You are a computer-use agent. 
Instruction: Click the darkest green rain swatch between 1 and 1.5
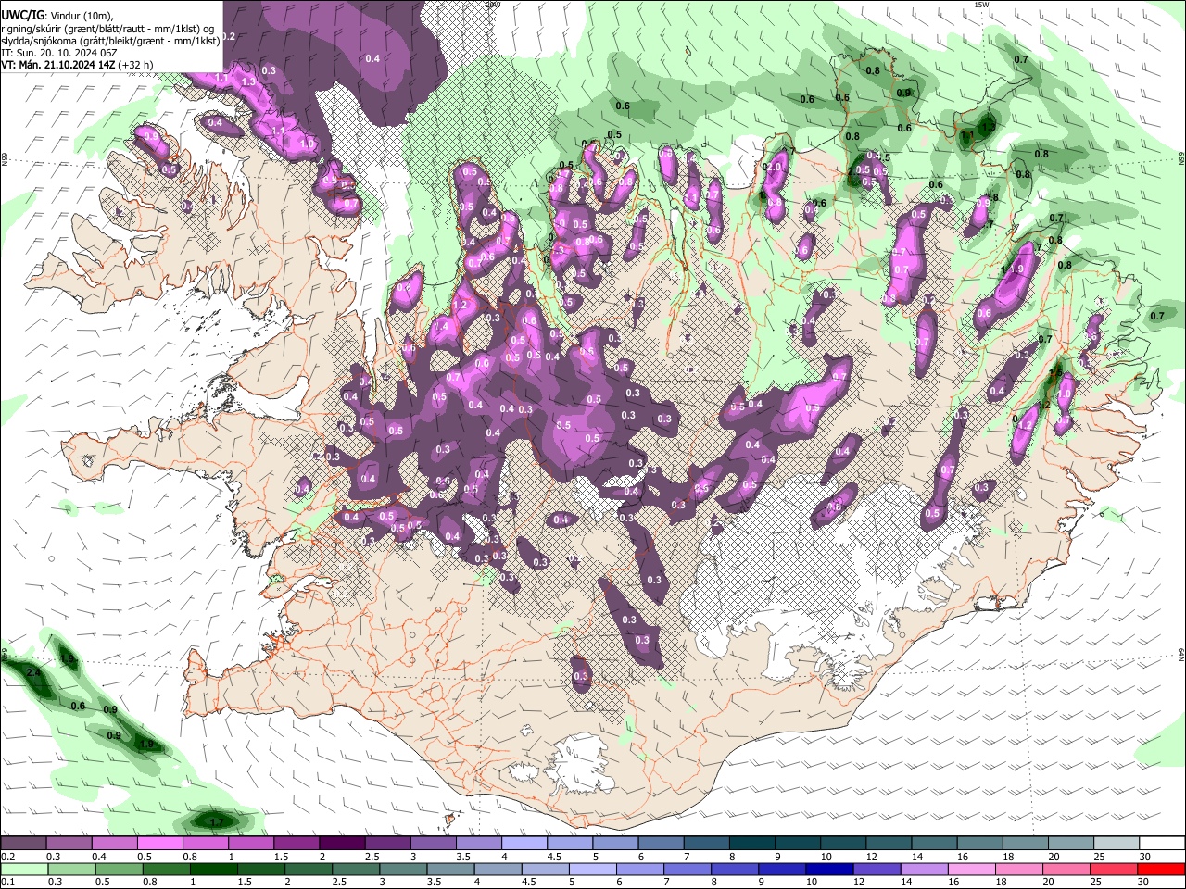click(x=214, y=870)
